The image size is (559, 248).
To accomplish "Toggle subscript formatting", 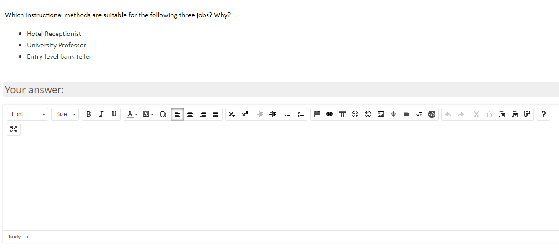I will click(x=232, y=114).
